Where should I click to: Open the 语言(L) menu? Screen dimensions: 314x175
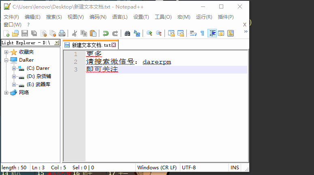point(120,17)
